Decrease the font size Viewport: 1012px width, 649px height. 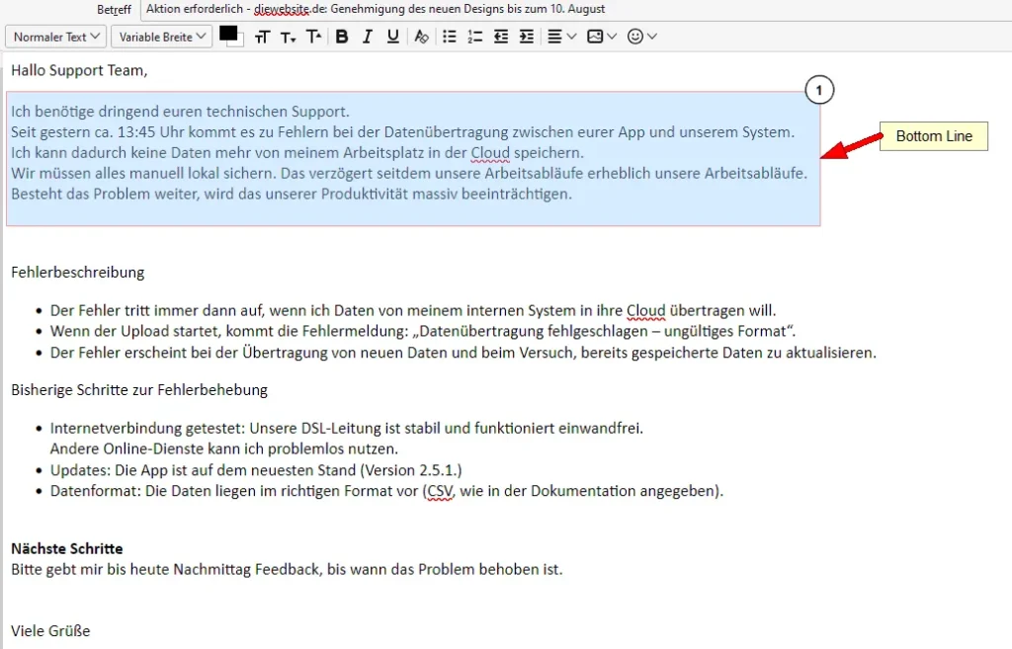pos(288,37)
